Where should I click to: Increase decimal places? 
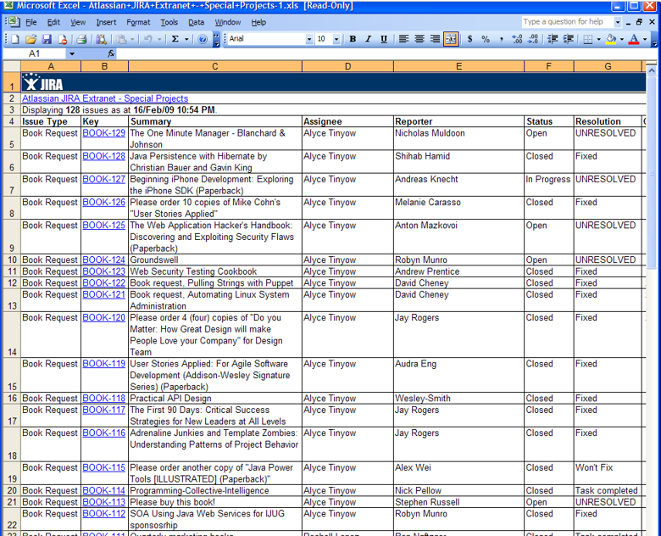point(517,39)
